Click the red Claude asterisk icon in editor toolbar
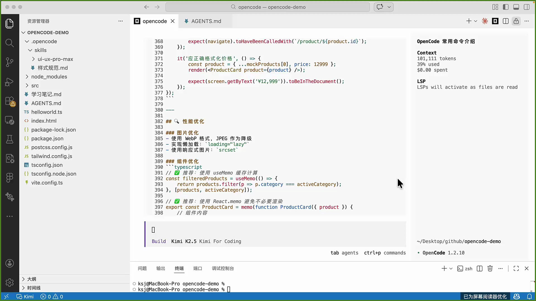Screen dimensions: 536x301 click(x=485, y=21)
